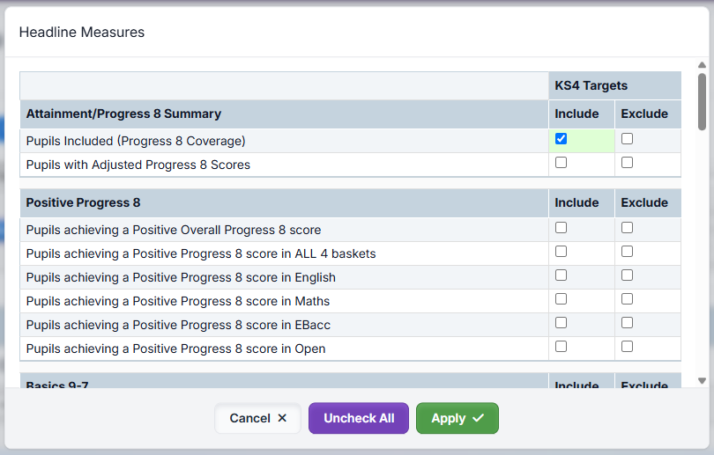Exclude Positive Progress 8 in ALL 4 baskets
This screenshot has width=714, height=455.
point(627,252)
